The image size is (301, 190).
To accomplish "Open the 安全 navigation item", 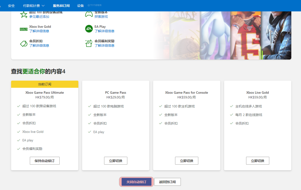I will pos(11,6).
